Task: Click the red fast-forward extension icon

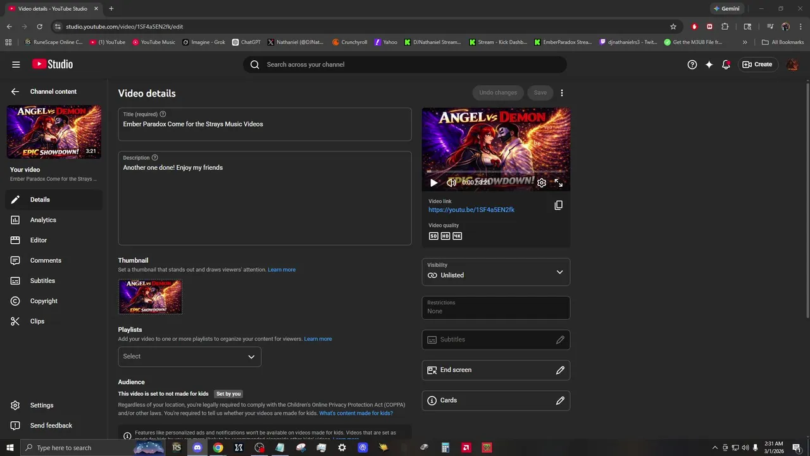Action: pos(709,27)
